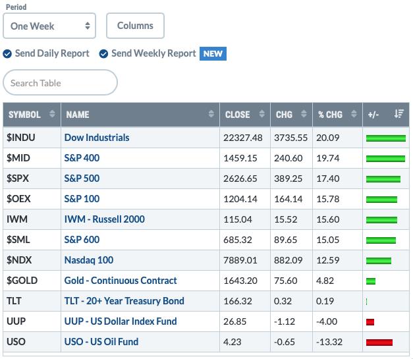Click the red bar in UUP row
Image resolution: width=413 pixels, height=359 pixels.
[370, 322]
